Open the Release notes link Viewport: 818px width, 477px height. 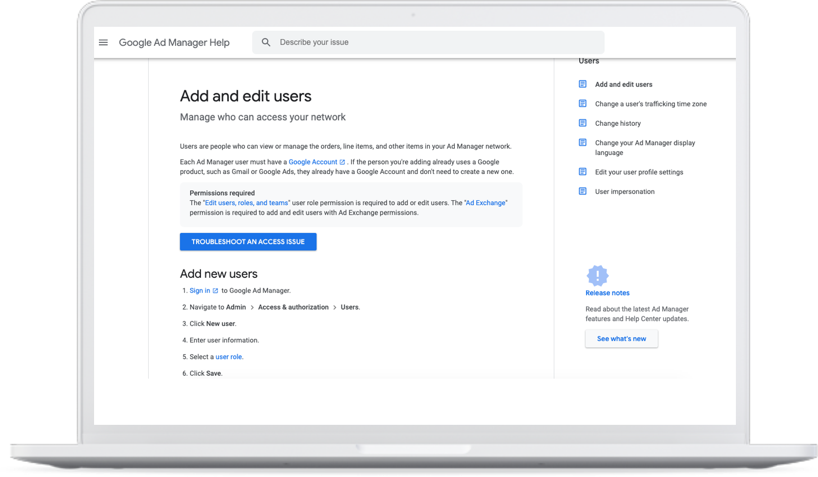[x=608, y=293]
